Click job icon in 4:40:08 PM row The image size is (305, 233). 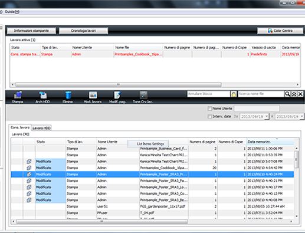click(x=29, y=200)
